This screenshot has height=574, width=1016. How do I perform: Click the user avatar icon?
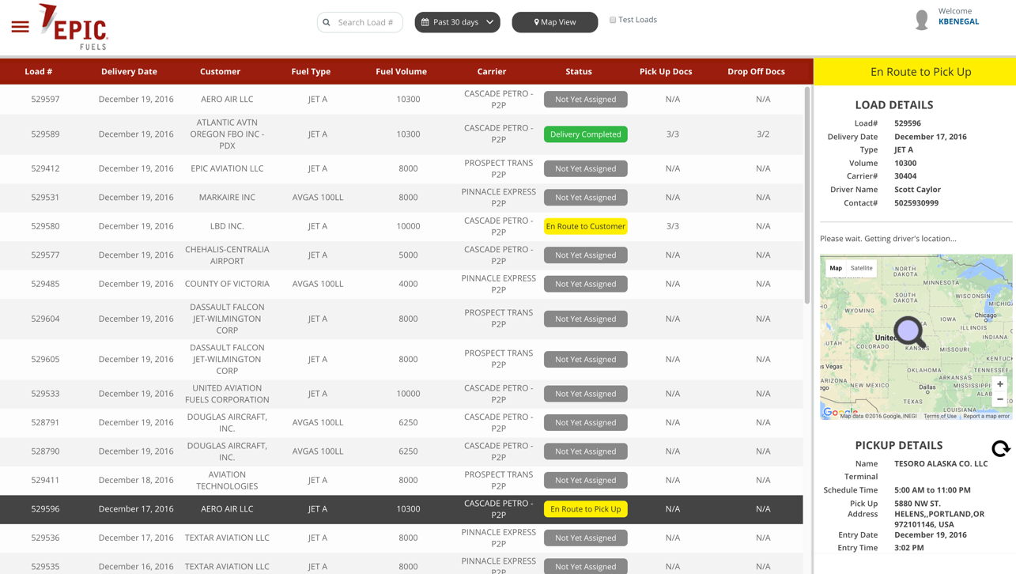tap(922, 20)
